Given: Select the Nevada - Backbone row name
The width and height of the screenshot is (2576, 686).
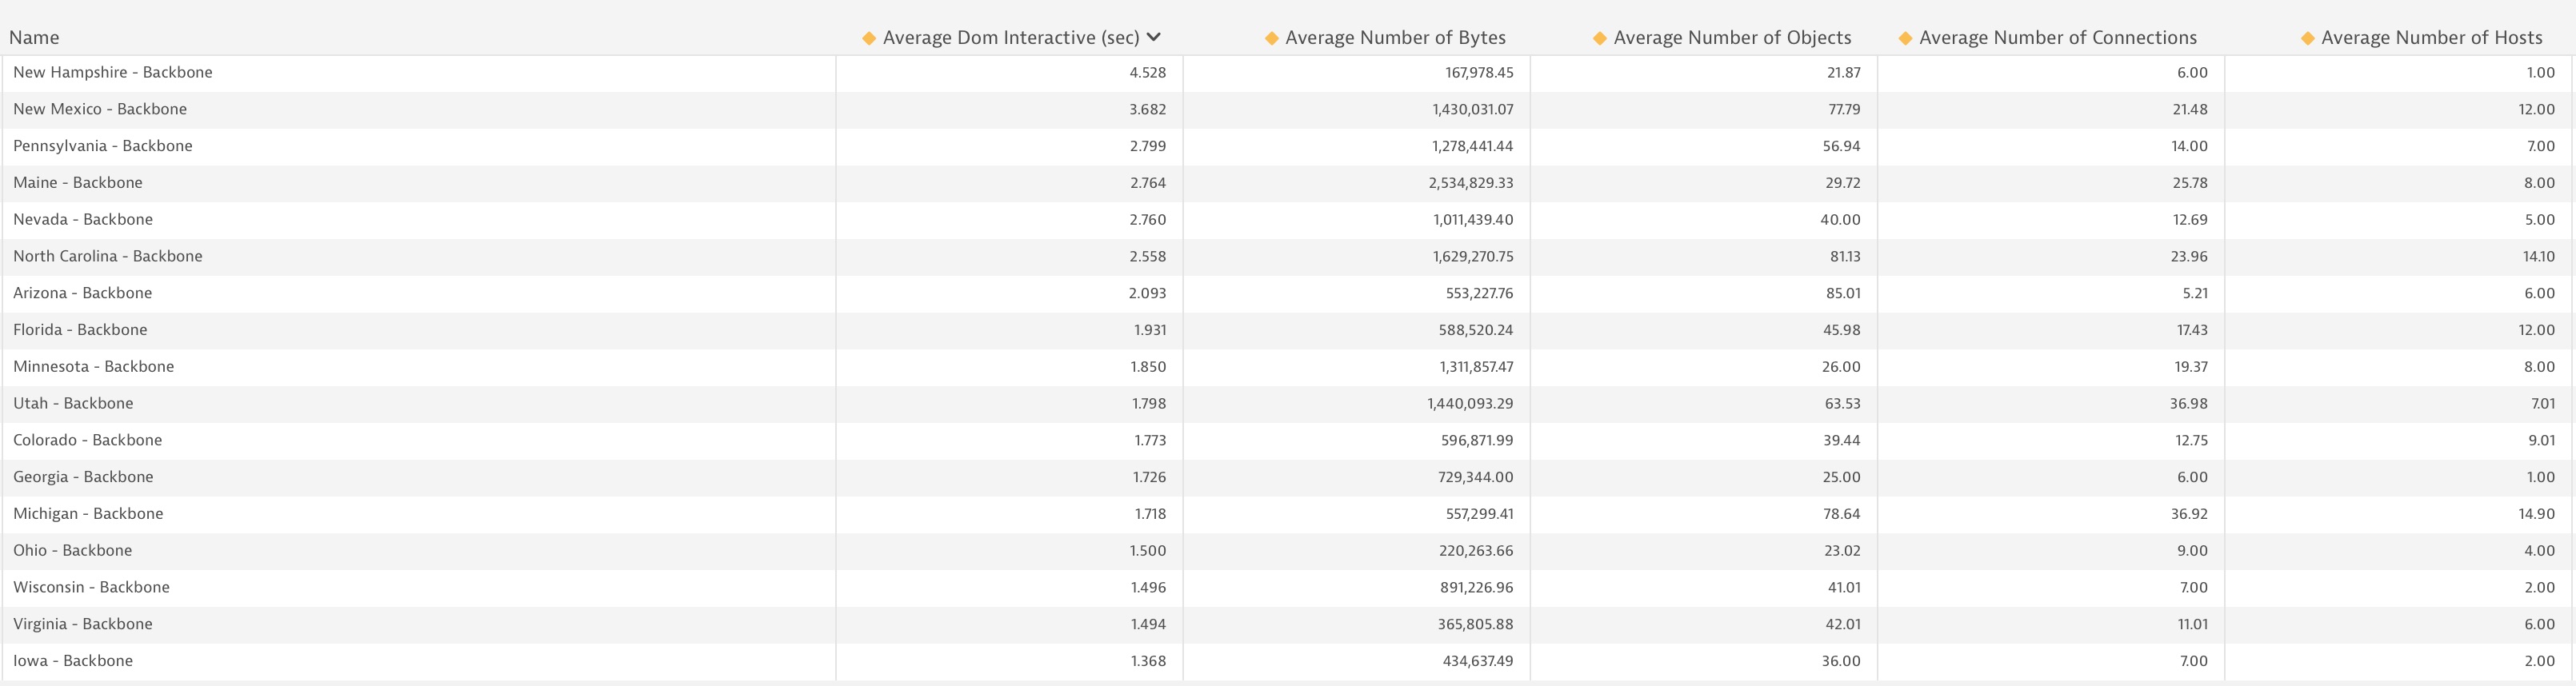Looking at the screenshot, I should (83, 219).
